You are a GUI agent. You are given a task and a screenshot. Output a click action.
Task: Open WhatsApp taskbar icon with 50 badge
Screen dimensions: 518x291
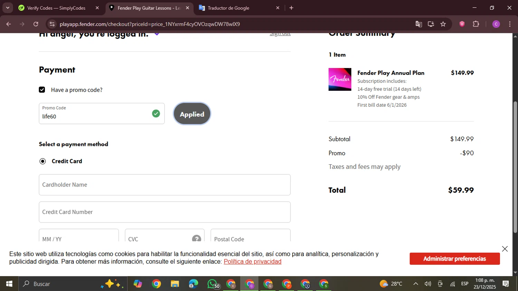pyautogui.click(x=213, y=284)
